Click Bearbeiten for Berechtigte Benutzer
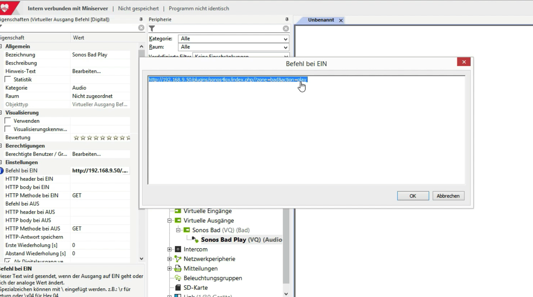 (86, 154)
